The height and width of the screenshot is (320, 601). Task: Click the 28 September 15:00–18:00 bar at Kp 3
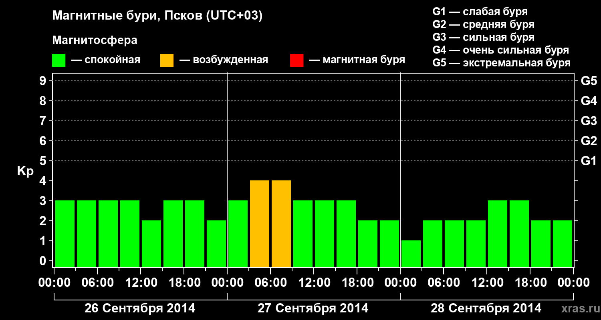(519, 234)
